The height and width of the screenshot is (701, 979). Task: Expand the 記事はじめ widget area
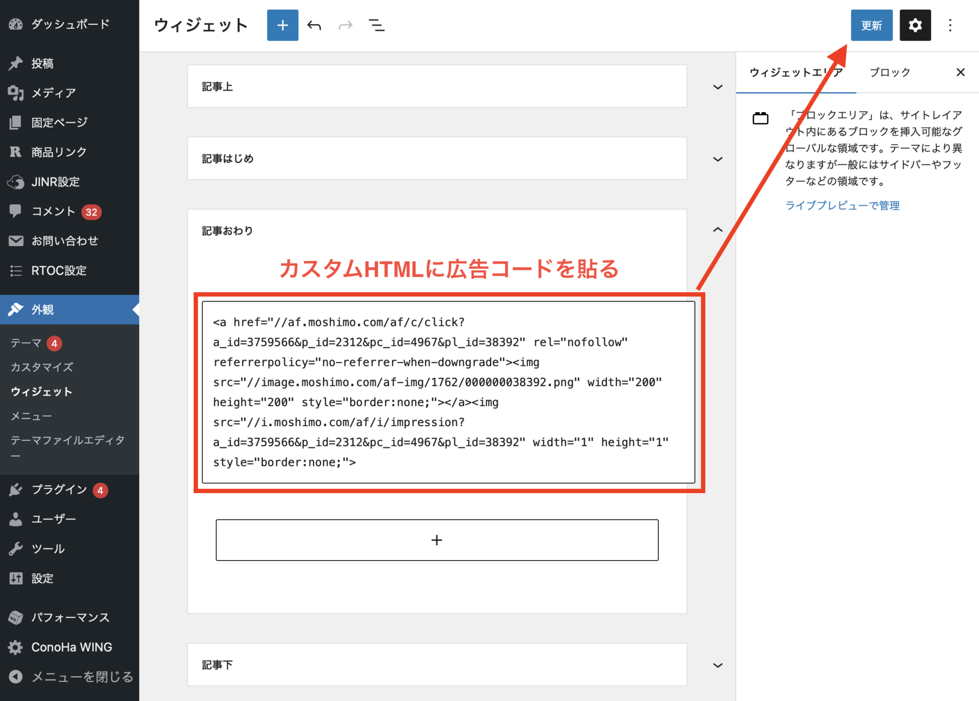point(717,159)
